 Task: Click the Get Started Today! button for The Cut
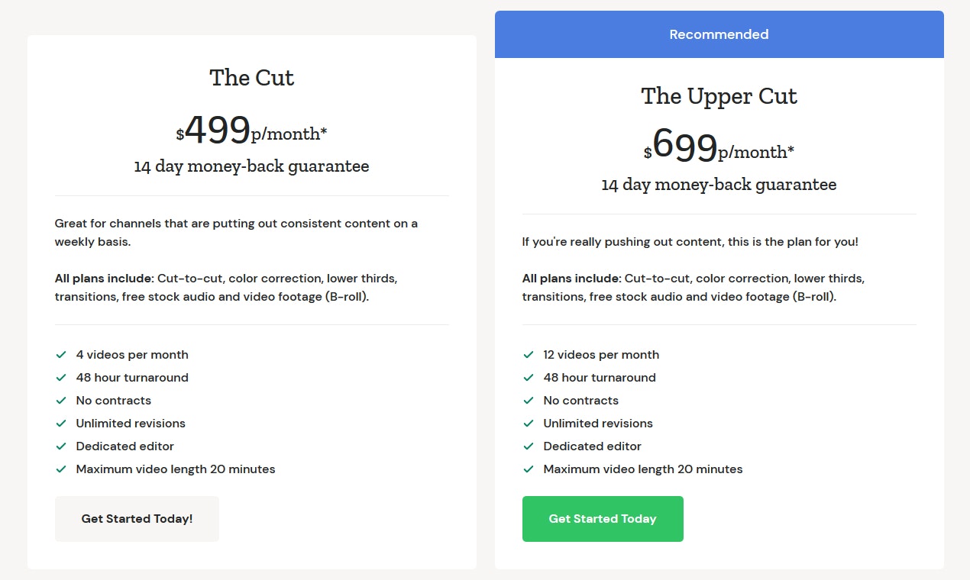137,519
